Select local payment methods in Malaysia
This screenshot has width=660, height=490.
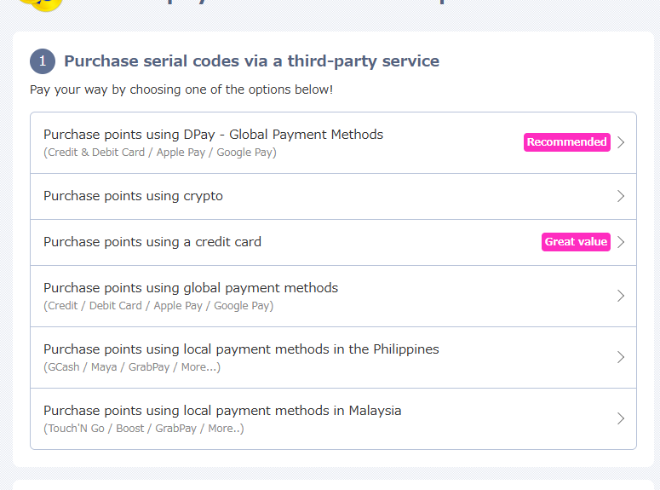coord(222,411)
